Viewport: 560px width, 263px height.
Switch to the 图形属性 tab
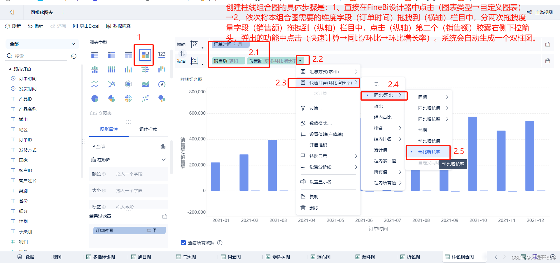(x=109, y=129)
